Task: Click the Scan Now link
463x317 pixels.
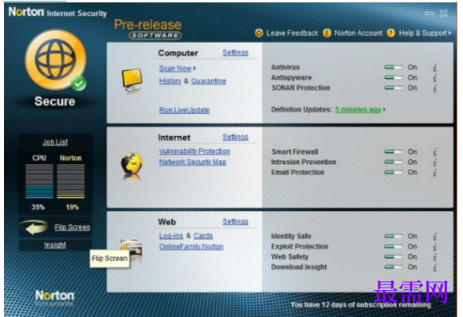Action: pos(175,68)
